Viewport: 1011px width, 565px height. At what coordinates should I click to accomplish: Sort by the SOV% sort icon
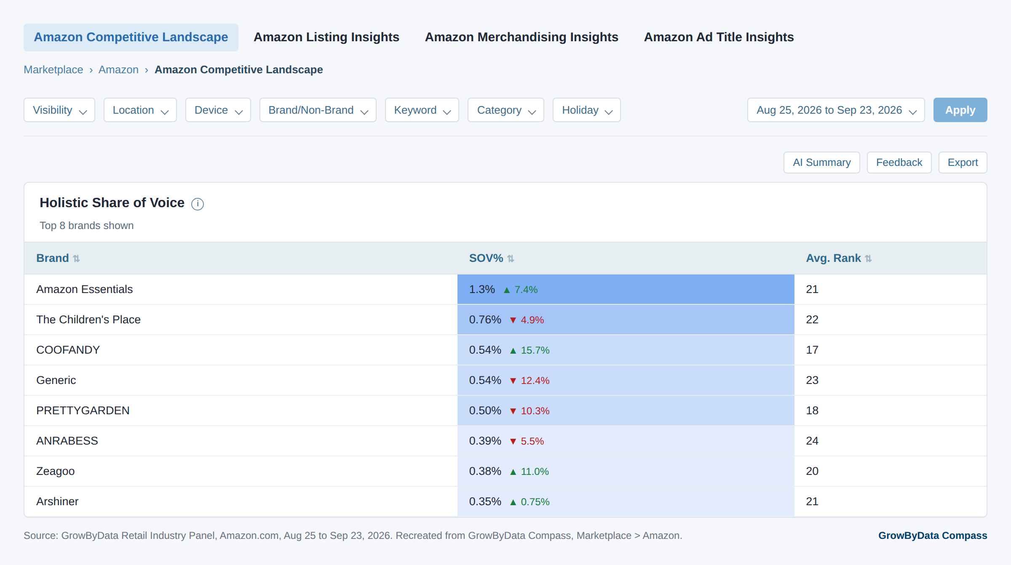pos(511,259)
